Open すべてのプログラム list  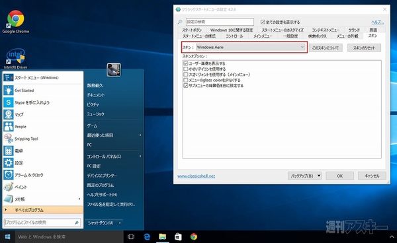pos(43,210)
